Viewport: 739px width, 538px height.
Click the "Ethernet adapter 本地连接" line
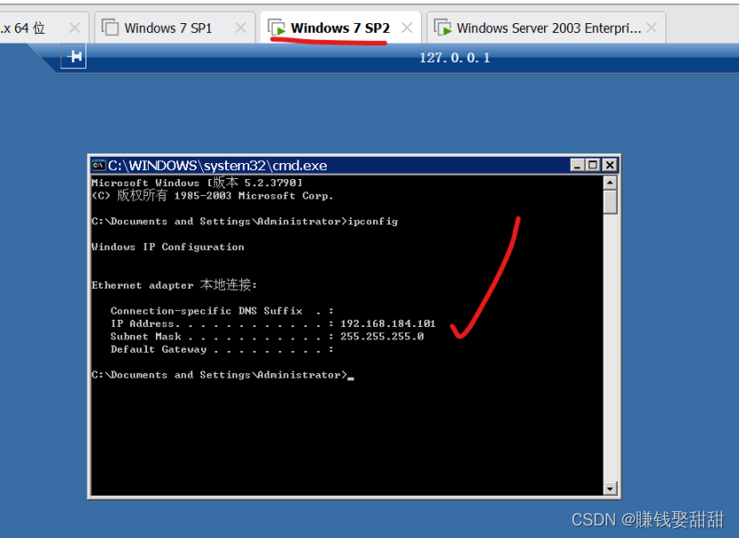(174, 285)
